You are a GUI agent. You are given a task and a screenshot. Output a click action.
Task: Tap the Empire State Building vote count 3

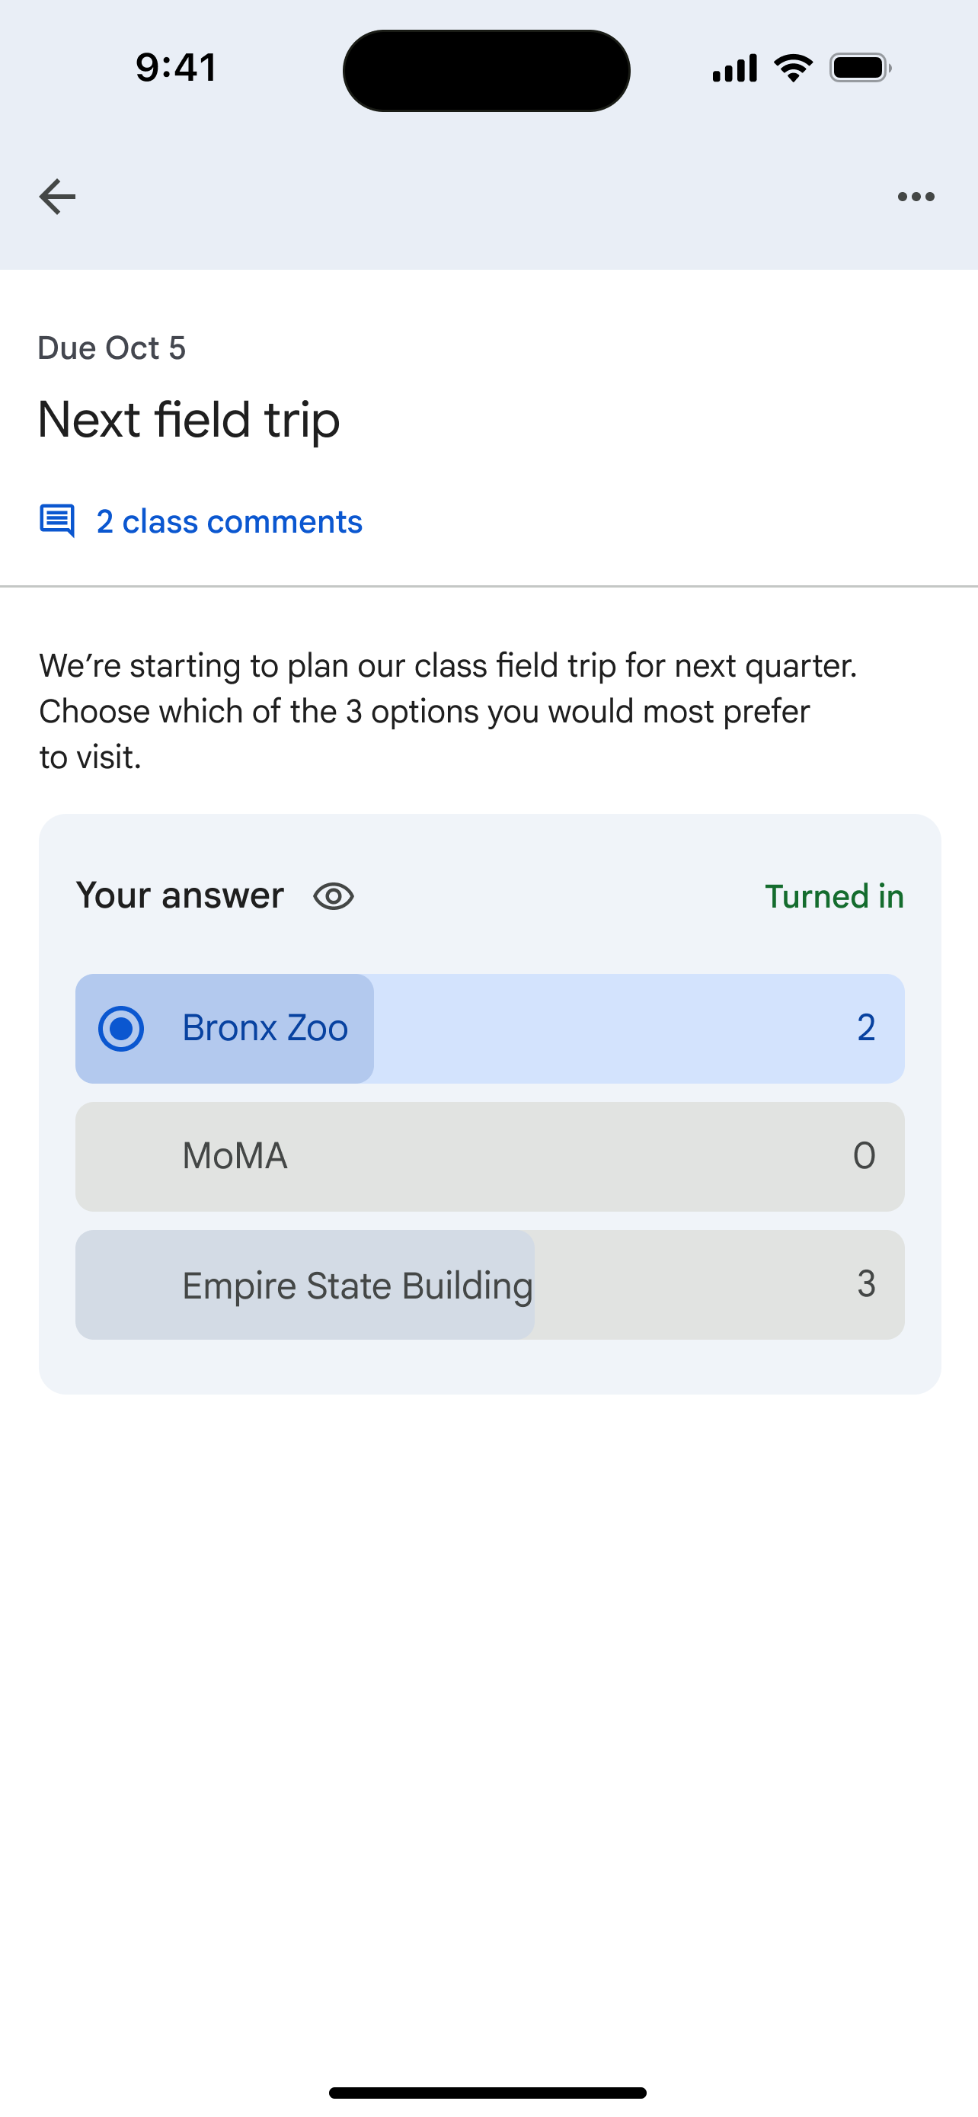point(866,1283)
